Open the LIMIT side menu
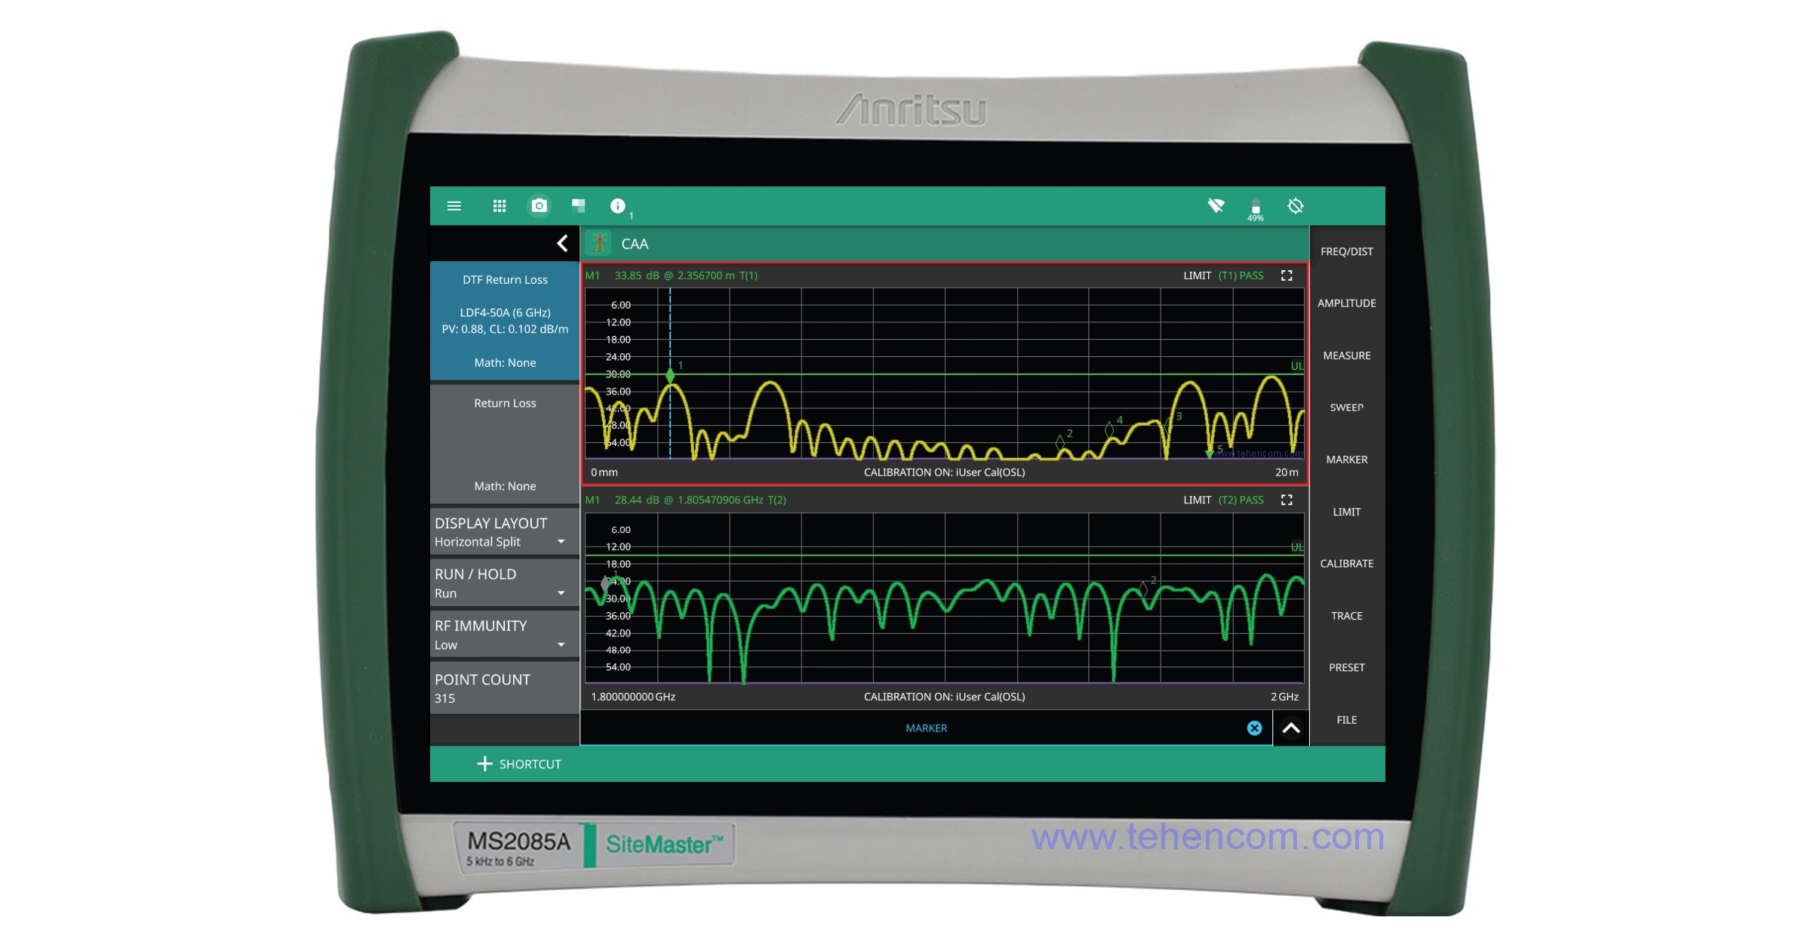This screenshot has height=948, width=1811. click(1346, 512)
